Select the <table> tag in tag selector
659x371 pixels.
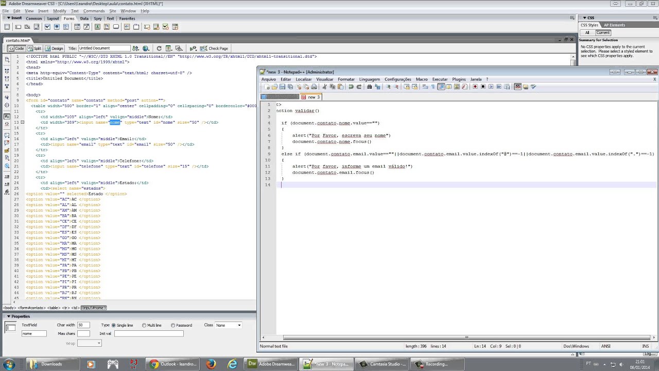point(54,308)
